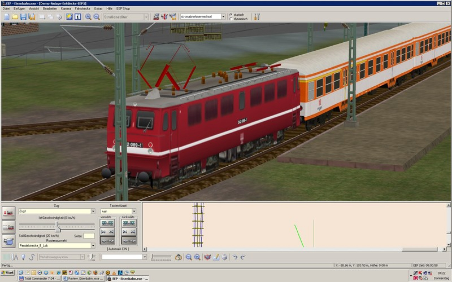The height and width of the screenshot is (282, 452).
Task: Click the info icon in the top toolbar
Action: [78, 17]
